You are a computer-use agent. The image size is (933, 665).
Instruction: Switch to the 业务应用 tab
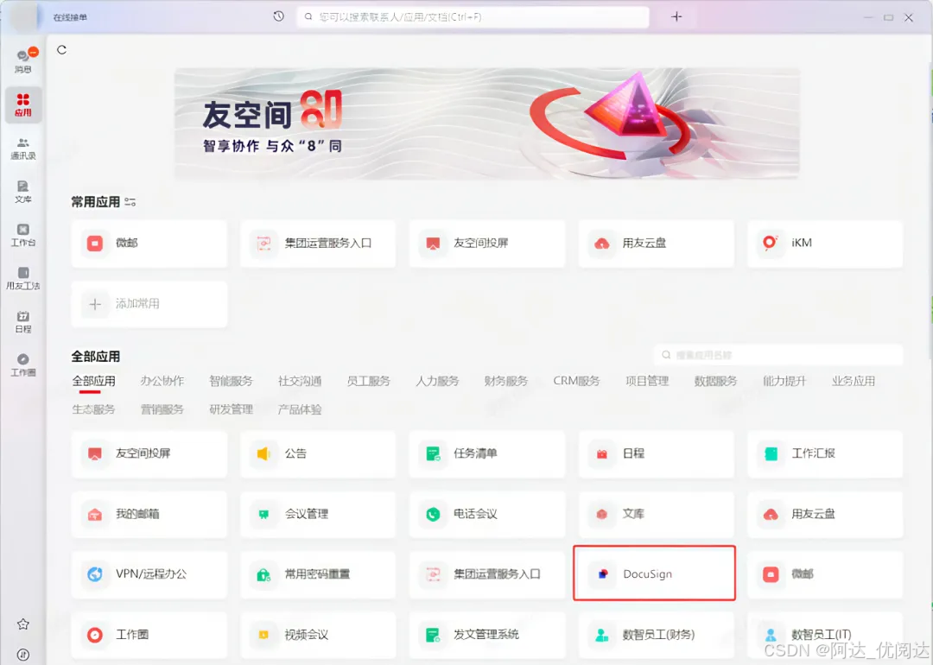coord(854,381)
